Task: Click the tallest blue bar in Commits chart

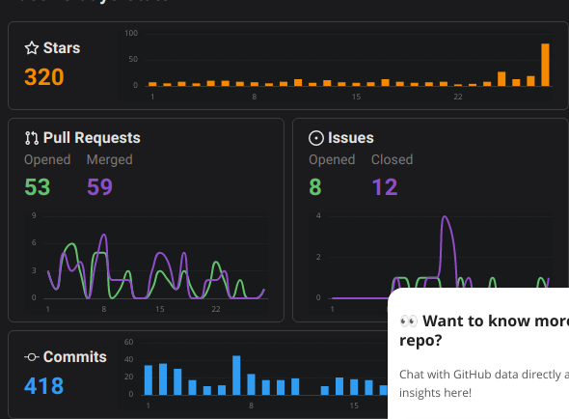Action: pyautogui.click(x=236, y=376)
